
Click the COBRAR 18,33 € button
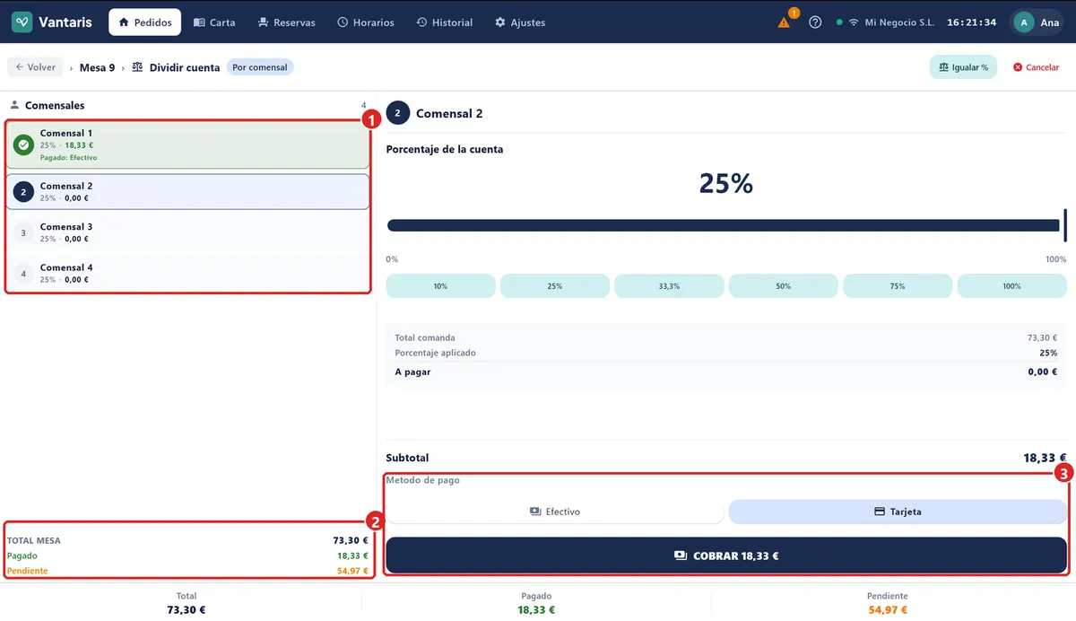[x=726, y=555]
